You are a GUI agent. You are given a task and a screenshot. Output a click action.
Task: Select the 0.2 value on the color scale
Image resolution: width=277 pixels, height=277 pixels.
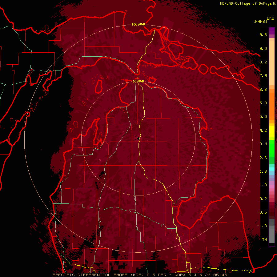point(263,199)
